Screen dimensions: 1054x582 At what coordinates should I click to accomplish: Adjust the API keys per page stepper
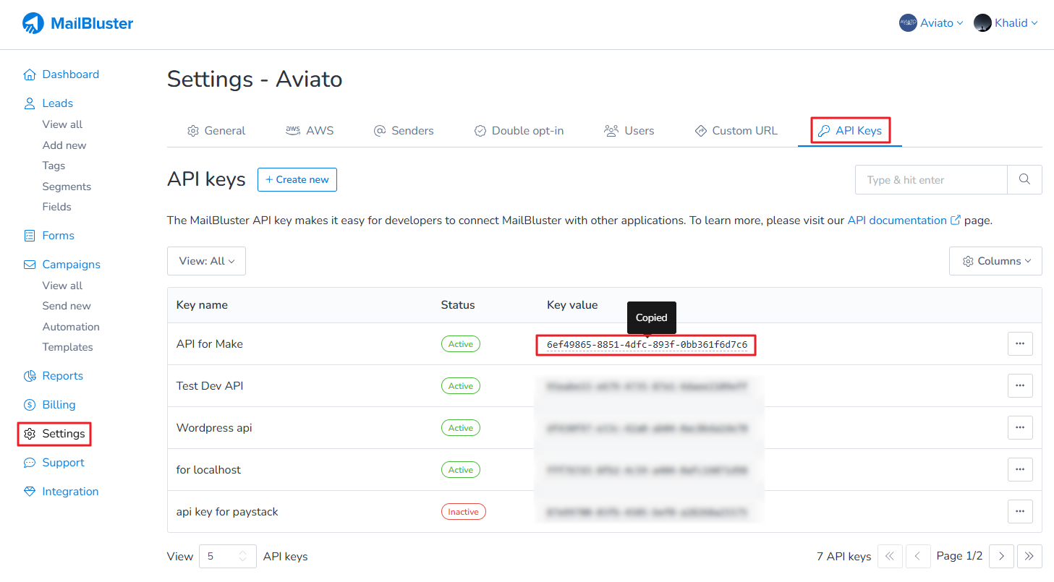[242, 556]
